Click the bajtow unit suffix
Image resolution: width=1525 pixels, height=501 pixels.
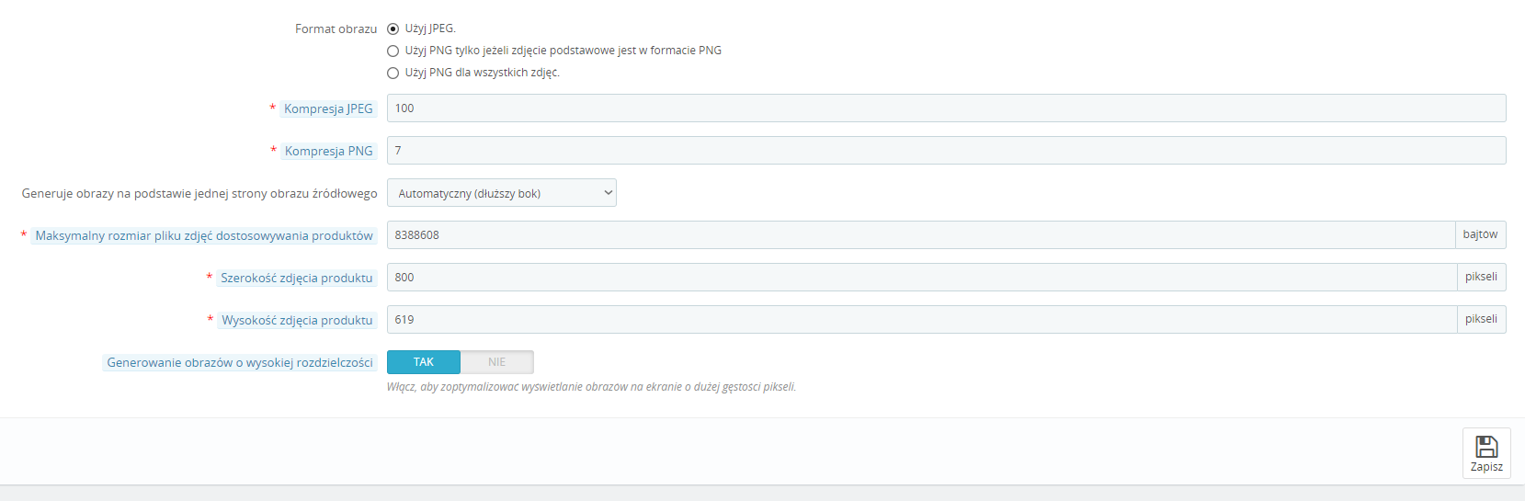tap(1480, 234)
